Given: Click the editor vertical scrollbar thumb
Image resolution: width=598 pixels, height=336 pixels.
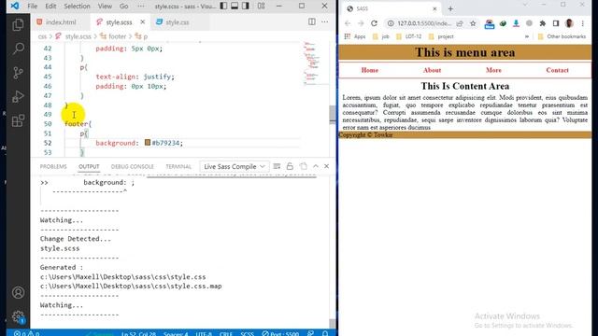Looking at the screenshot, I should pos(333,114).
